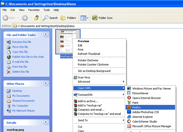Choose Preview in context menu
Screen dimensions: 183x132
click(x=100, y=41)
